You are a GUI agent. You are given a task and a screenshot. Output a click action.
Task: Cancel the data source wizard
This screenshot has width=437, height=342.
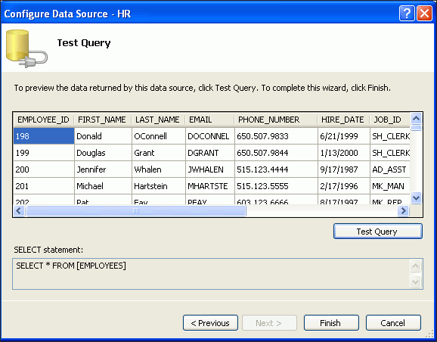(x=393, y=323)
